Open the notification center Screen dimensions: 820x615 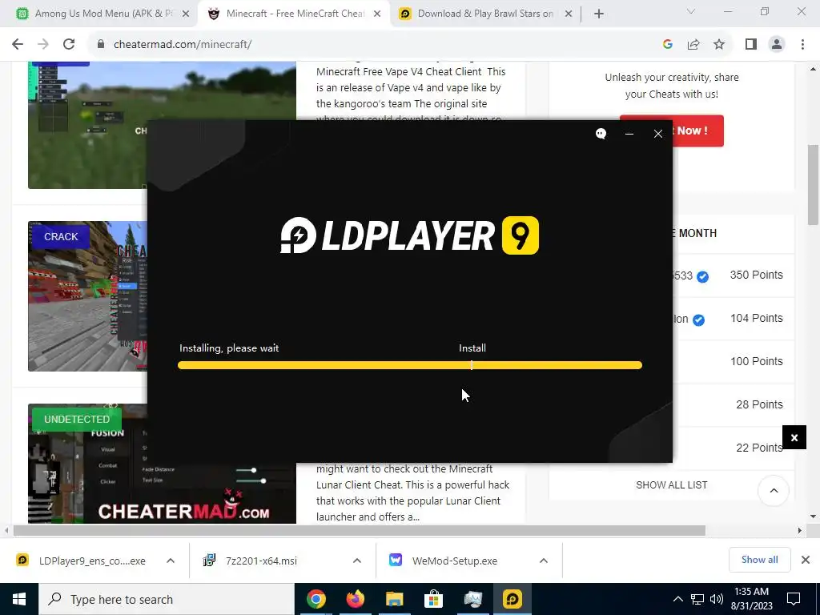coord(794,599)
